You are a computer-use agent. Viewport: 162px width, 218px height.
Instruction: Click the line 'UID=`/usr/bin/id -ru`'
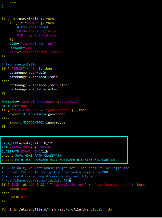pyautogui.click(x=37, y=35)
